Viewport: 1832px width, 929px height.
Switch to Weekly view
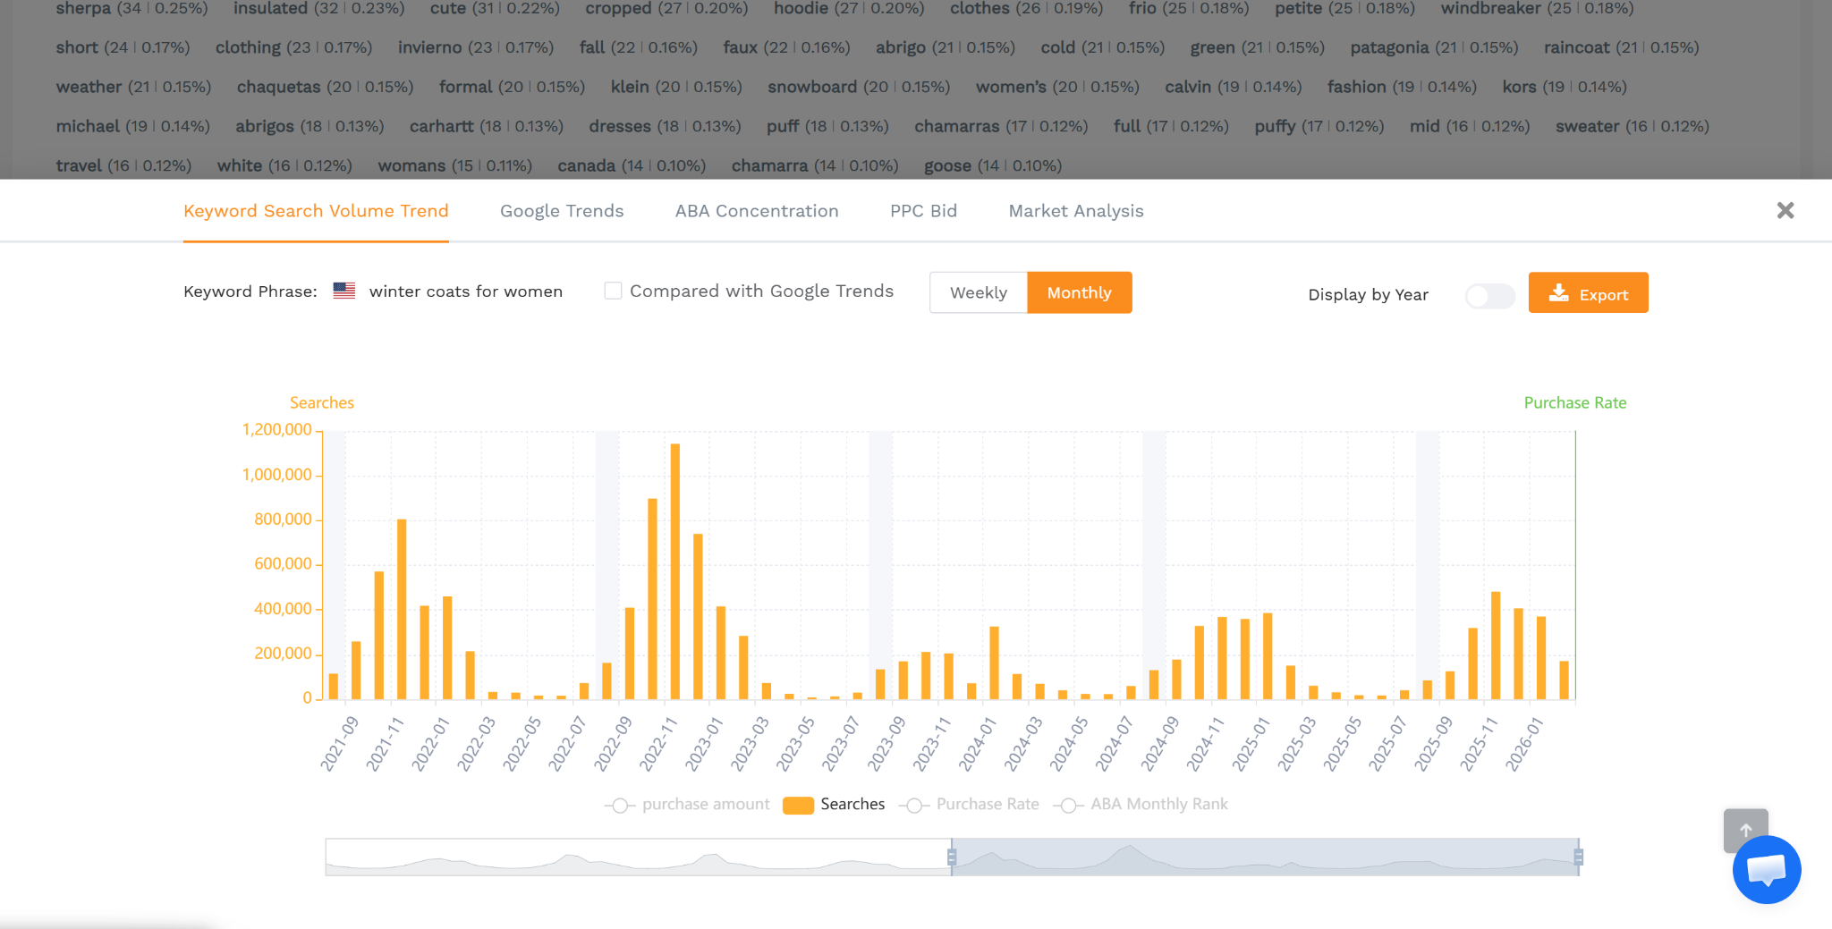pos(978,292)
